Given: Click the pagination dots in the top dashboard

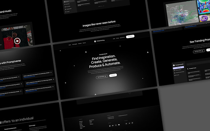Looking at the screenshot, I should click(101, 6).
